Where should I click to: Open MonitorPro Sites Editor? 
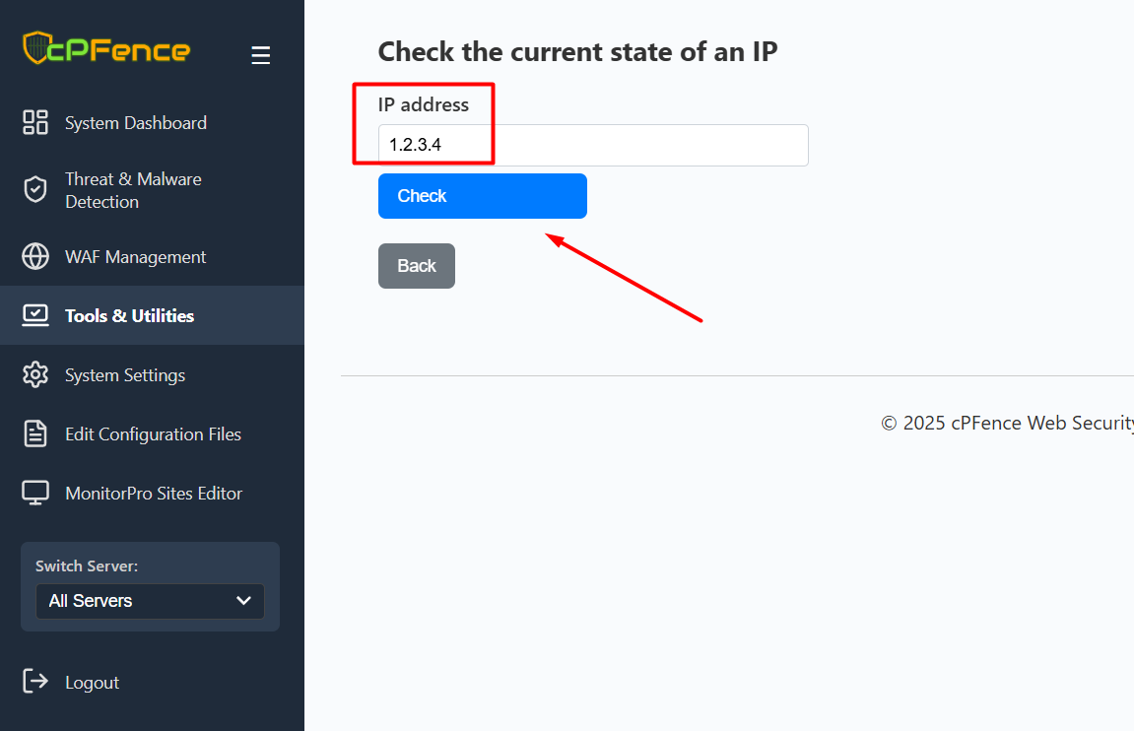154,494
